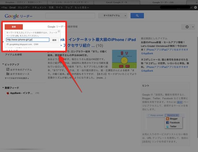The width and height of the screenshot is (198, 152).
Task: Switch to the ソーシャル・ネットワーキング browser tab
Action: [x=70, y=2]
